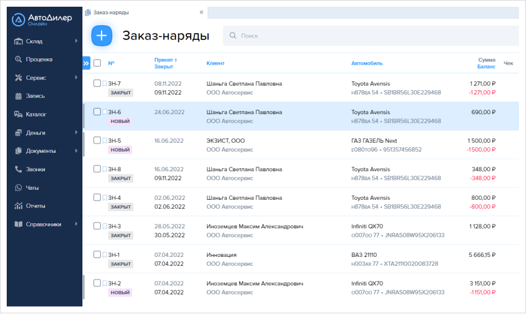This screenshot has width=526, height=314.
Task: Bookmark order ЗН-6
Action: coord(105,112)
